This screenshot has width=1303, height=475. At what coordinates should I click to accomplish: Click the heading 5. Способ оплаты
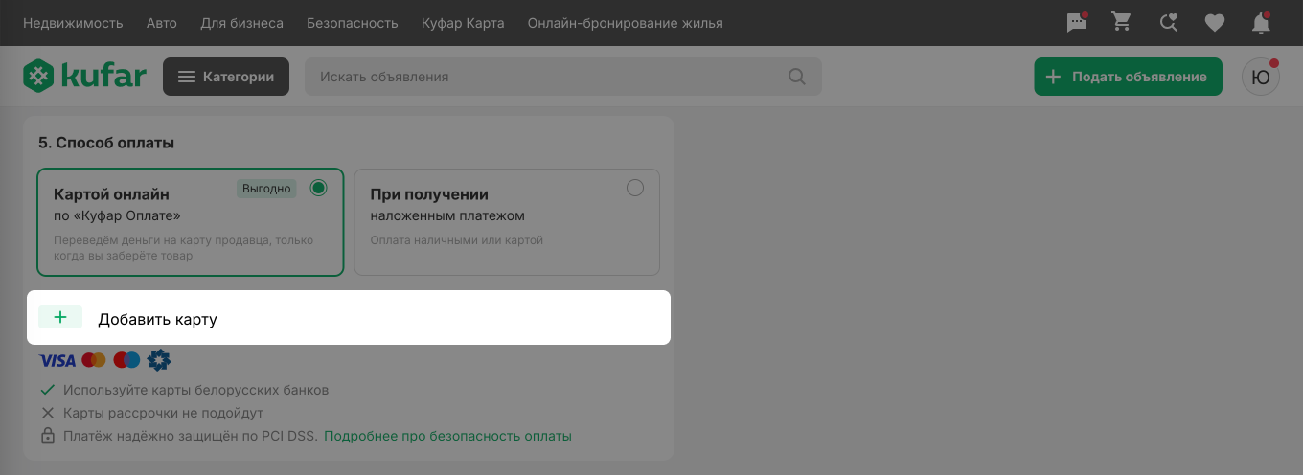(106, 143)
